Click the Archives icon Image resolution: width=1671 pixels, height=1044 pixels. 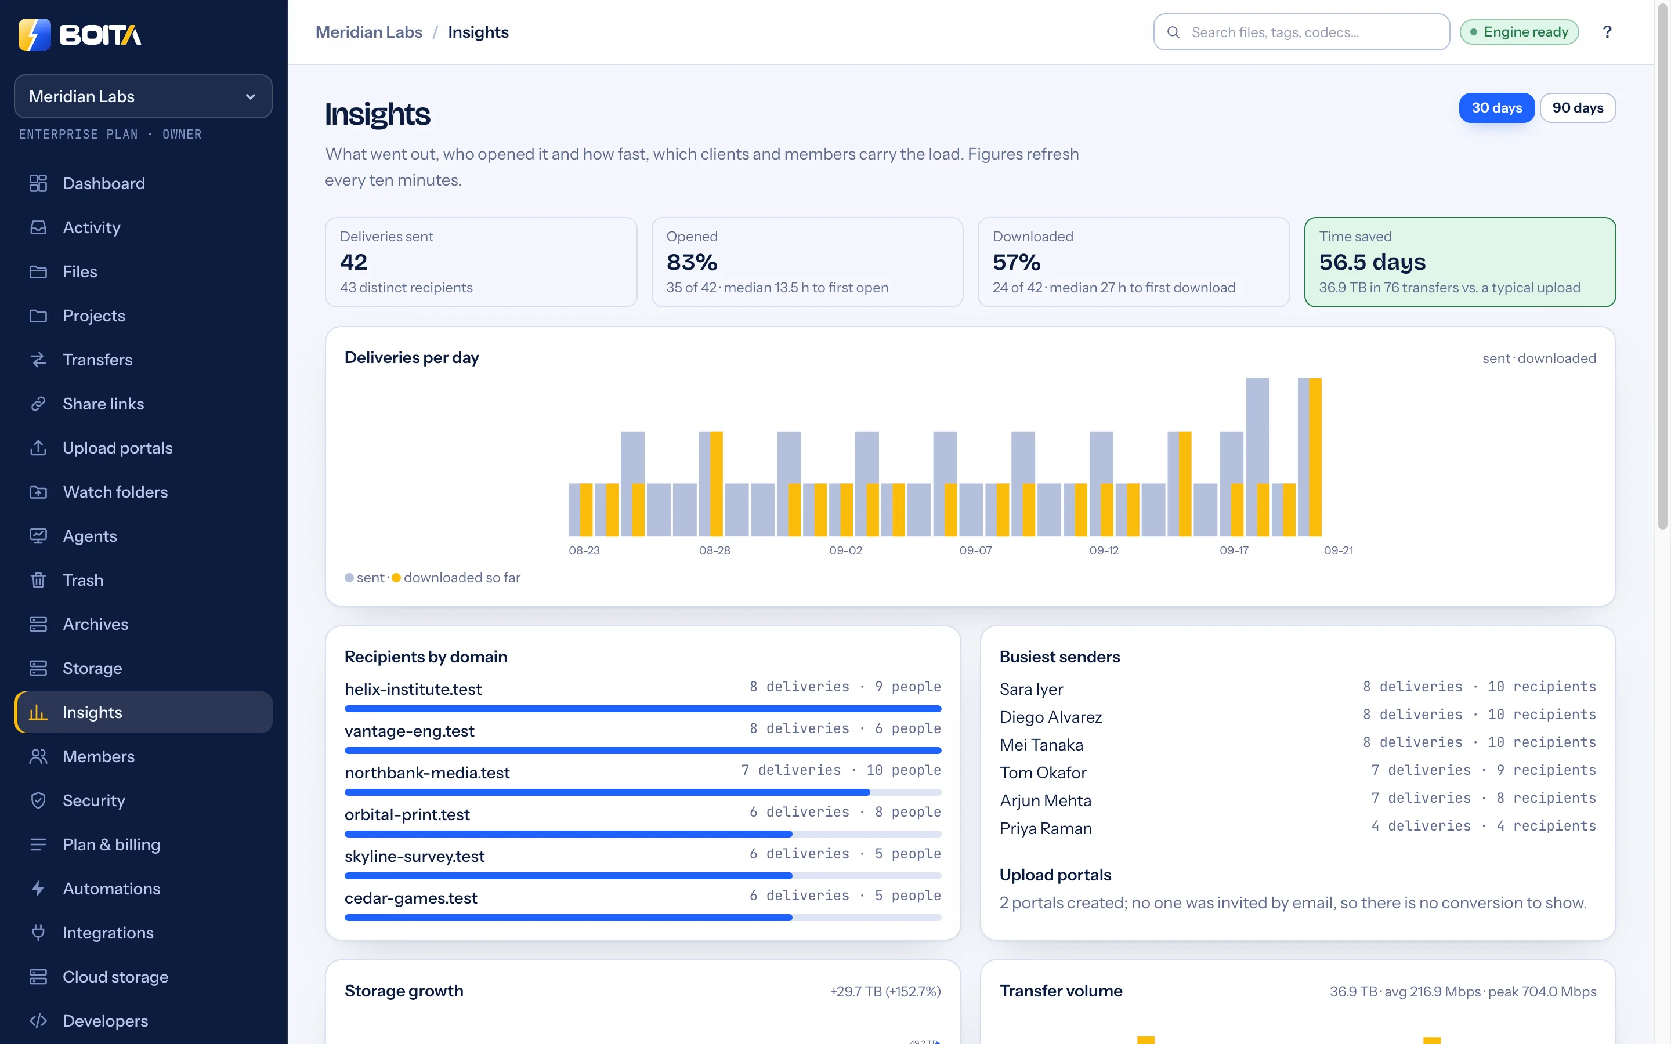pos(38,624)
